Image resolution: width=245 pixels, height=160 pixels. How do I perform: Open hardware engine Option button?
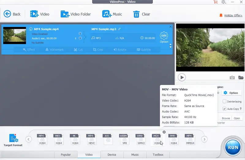231,93
